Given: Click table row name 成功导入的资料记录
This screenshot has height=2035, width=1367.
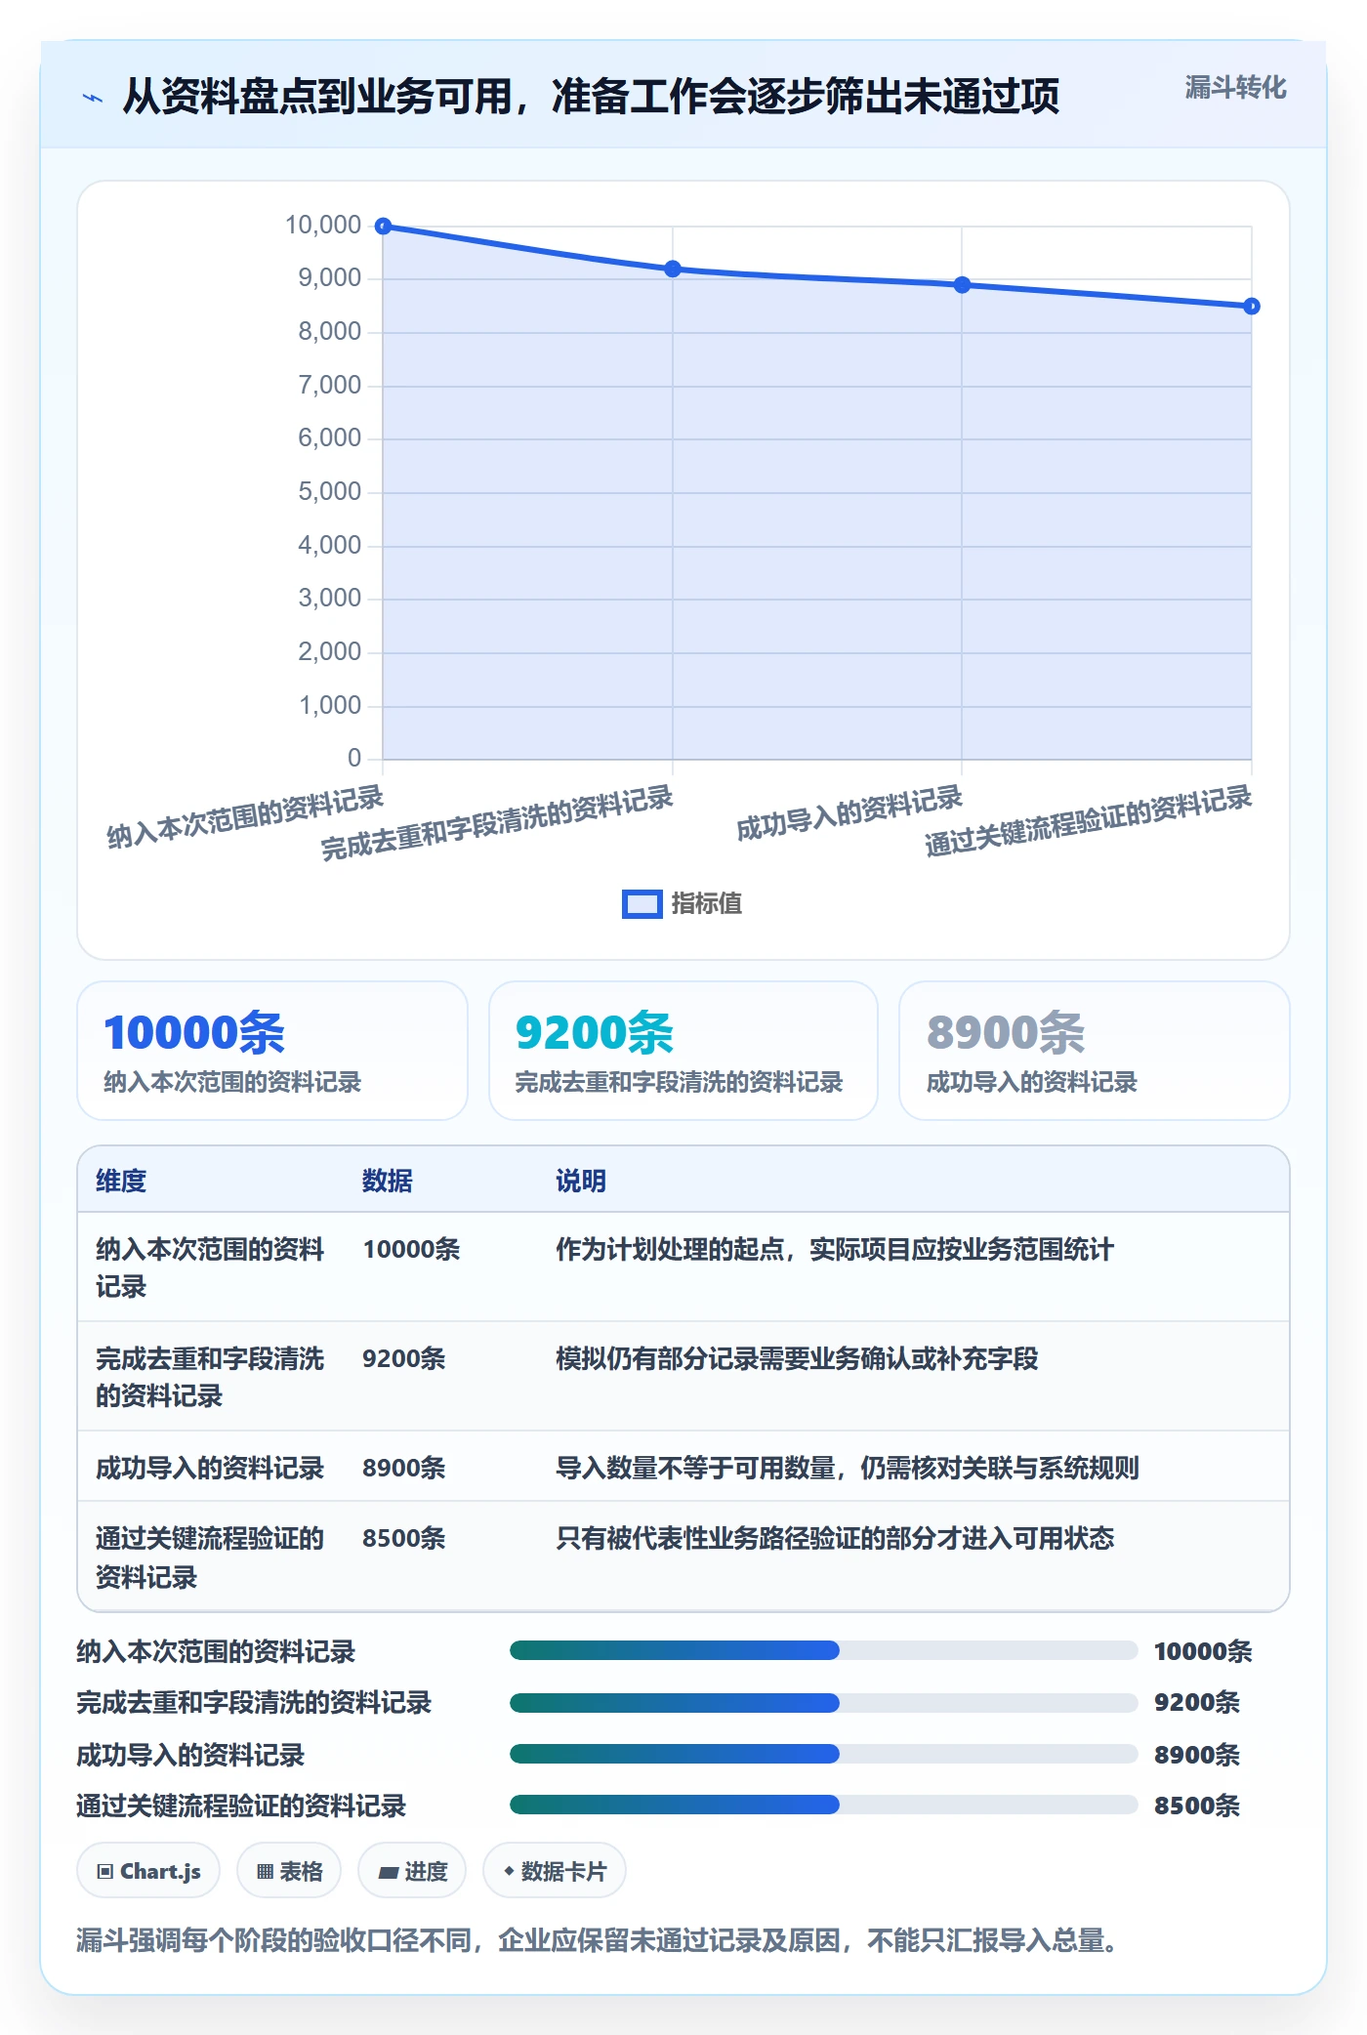Looking at the screenshot, I should click(x=210, y=1468).
